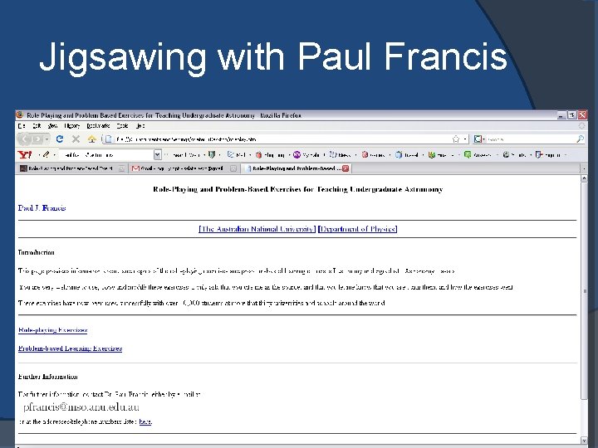Close the Gmail tab

coord(233,168)
